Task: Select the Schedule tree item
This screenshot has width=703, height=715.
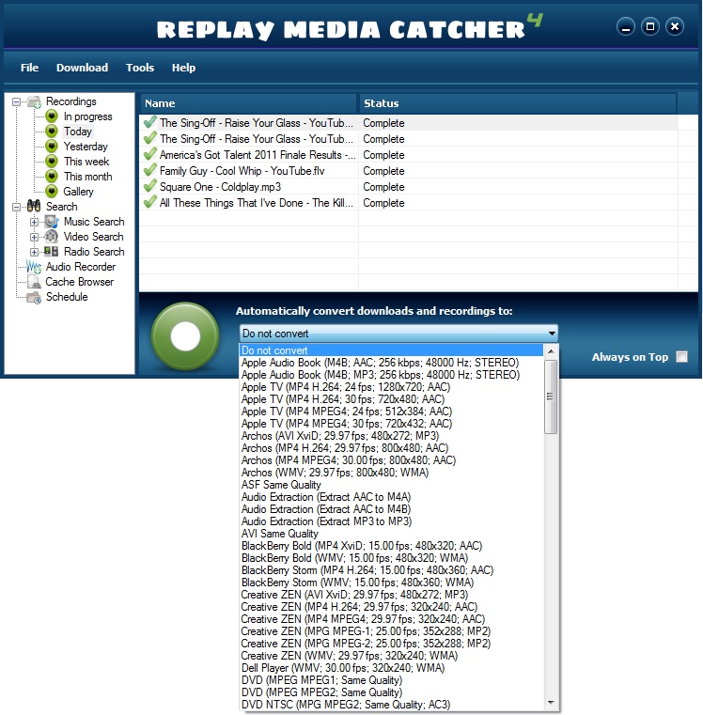Action: tap(67, 297)
